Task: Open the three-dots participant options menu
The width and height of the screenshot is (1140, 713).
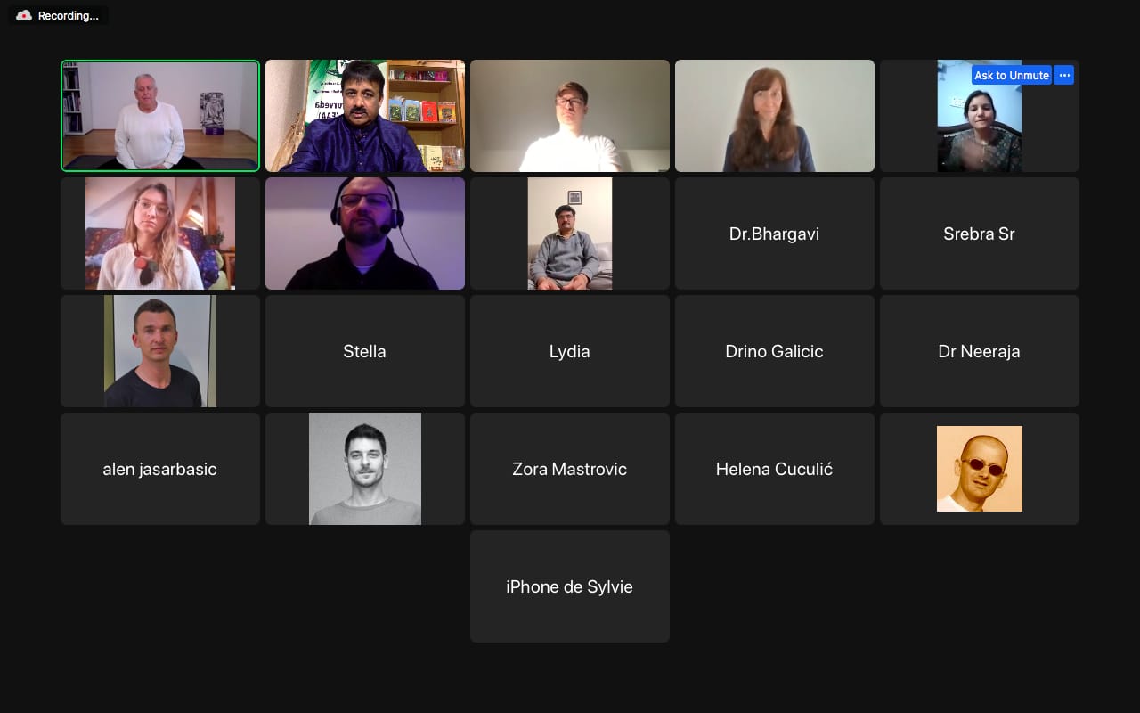Action: (x=1063, y=76)
